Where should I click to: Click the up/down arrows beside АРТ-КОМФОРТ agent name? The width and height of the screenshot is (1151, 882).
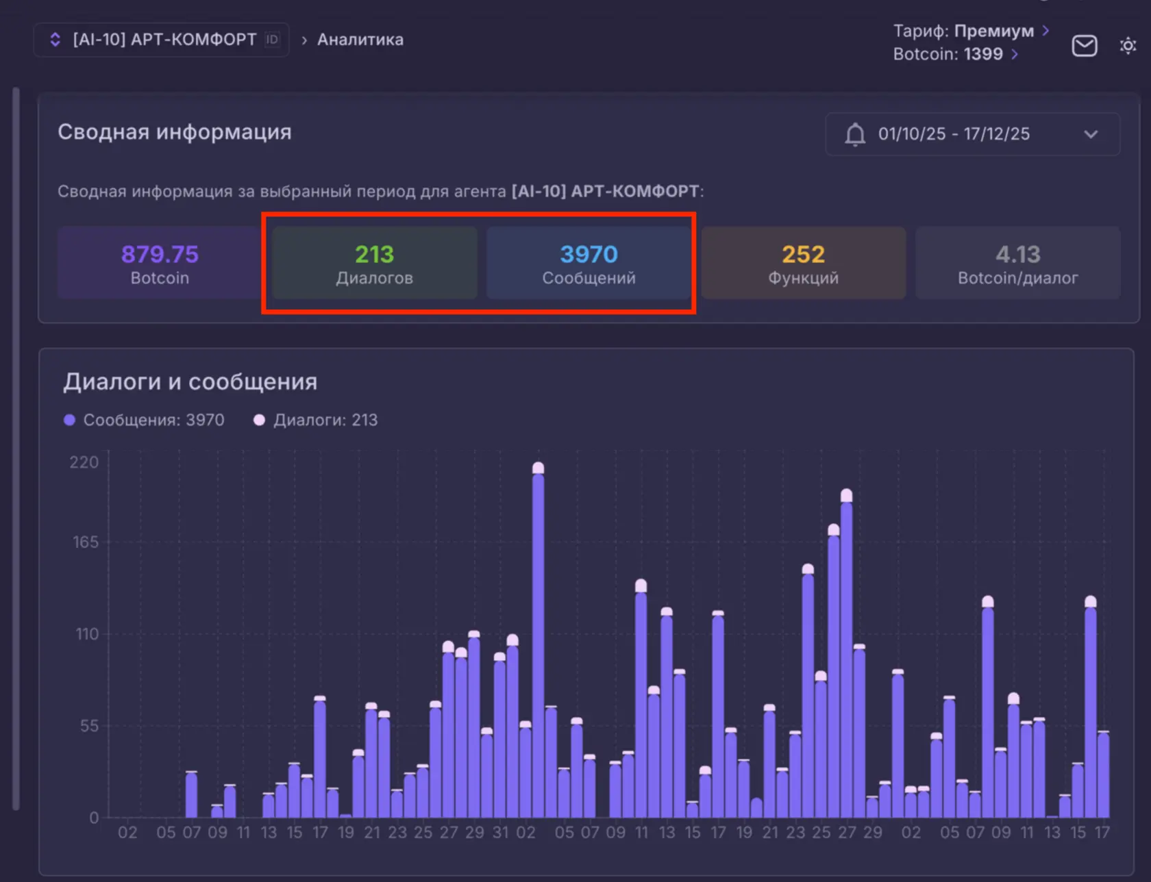click(x=54, y=39)
